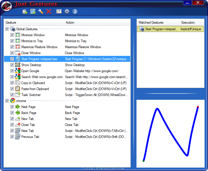Disable the New Tab gesture checkbox
The height and width of the screenshot is (171, 208).
(x=12, y=119)
